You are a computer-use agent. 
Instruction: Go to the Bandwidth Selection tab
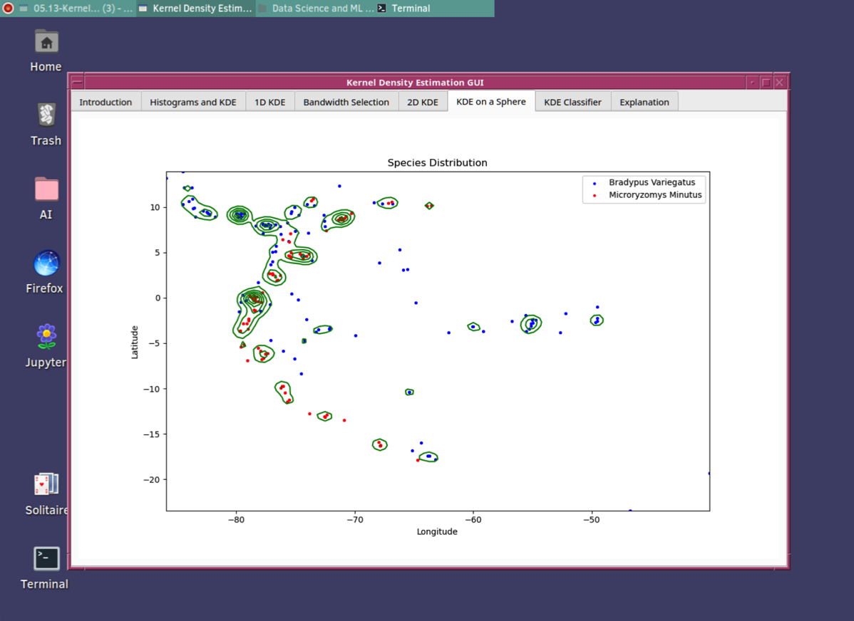[x=346, y=102]
